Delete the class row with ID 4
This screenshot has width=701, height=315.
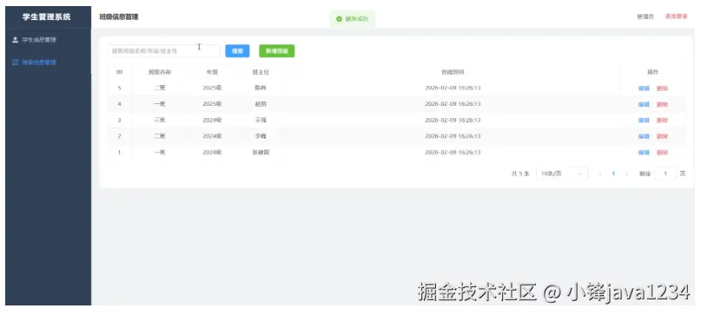pyautogui.click(x=662, y=104)
